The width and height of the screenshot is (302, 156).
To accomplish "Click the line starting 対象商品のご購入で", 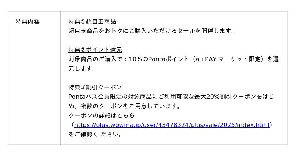I will (173, 59).
